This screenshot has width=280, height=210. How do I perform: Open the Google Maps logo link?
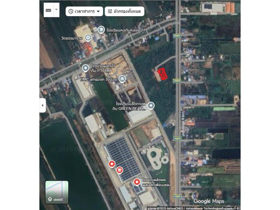click(x=209, y=201)
